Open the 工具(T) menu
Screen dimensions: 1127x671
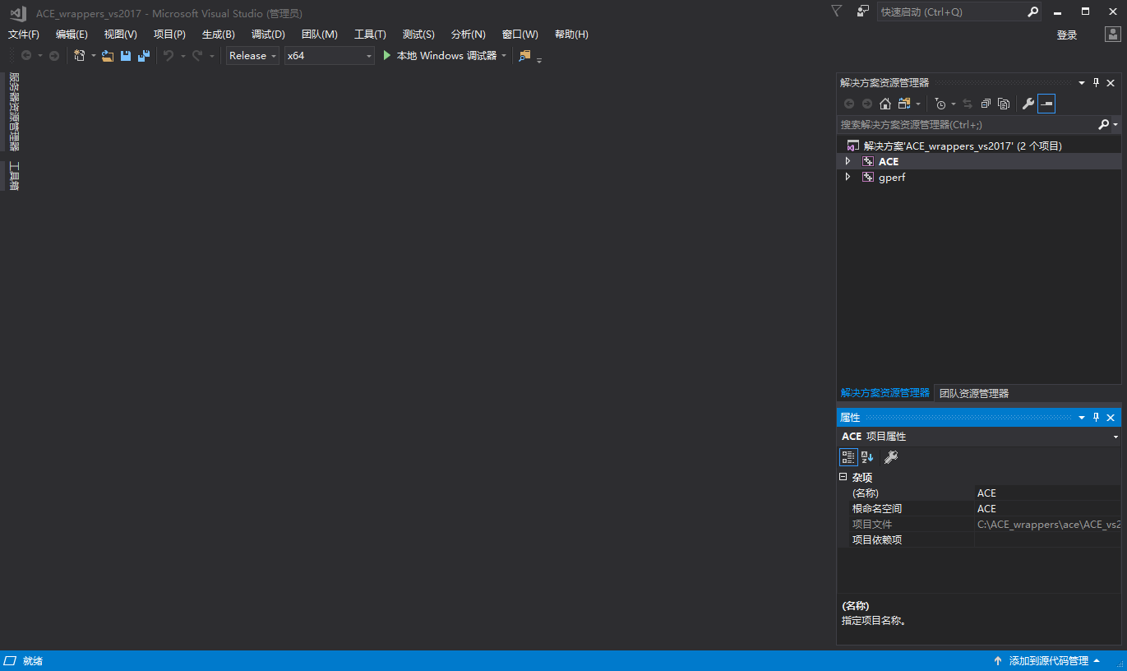click(x=370, y=35)
